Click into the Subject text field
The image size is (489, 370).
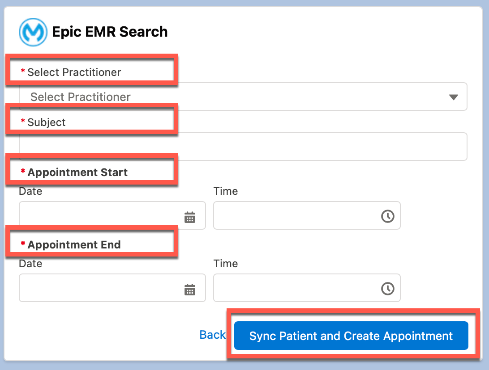pos(243,147)
